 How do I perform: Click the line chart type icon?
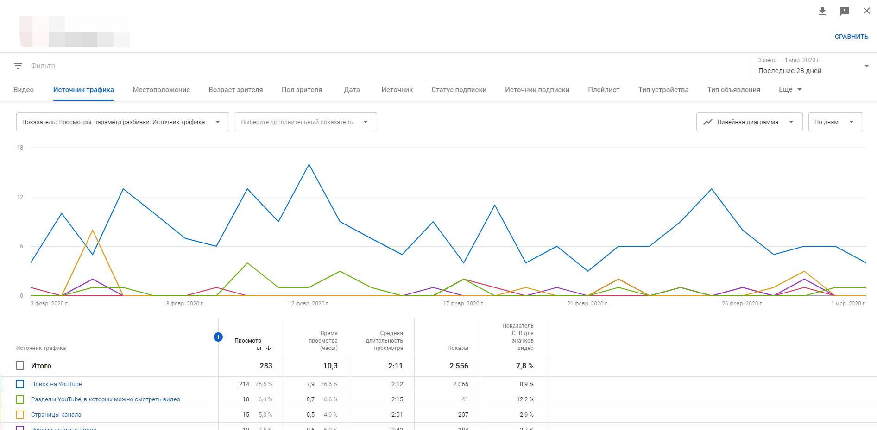click(708, 122)
